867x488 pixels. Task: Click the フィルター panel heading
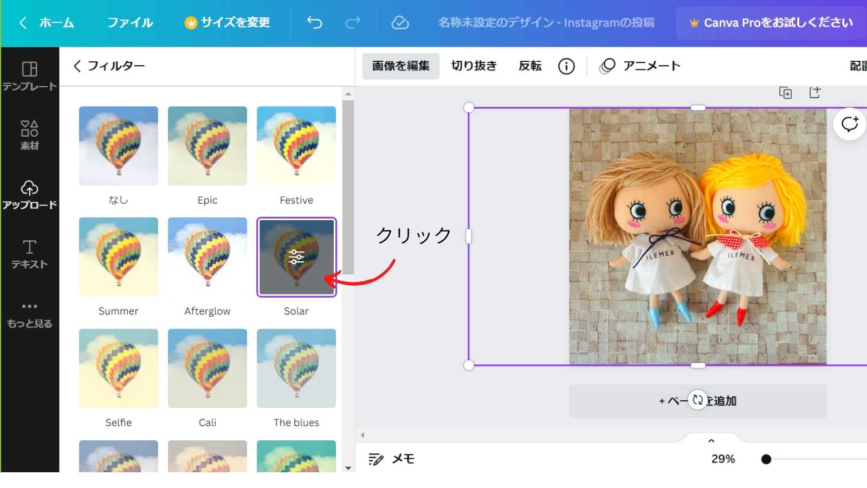click(x=117, y=66)
